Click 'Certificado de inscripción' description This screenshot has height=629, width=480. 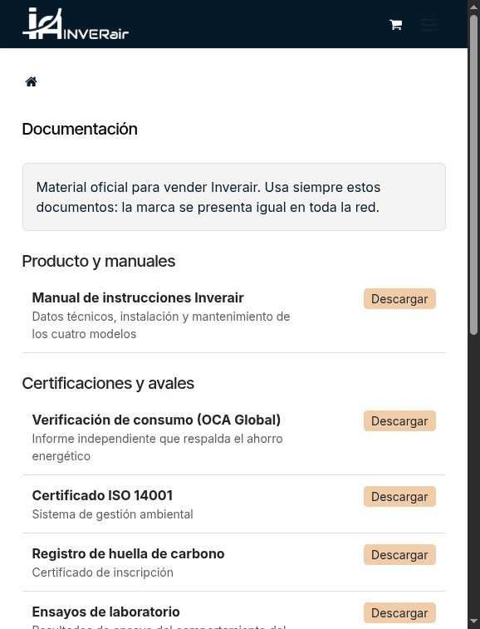coord(103,572)
